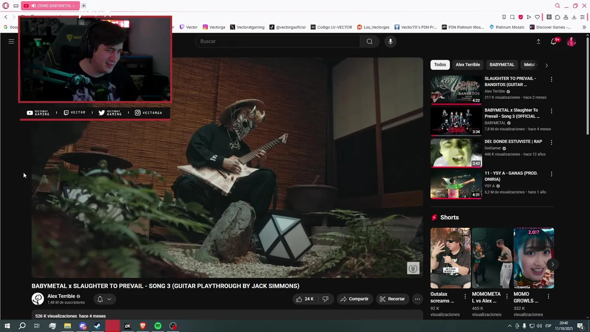Open Steam from the taskbar
This screenshot has width=590, height=332.
pos(97,326)
